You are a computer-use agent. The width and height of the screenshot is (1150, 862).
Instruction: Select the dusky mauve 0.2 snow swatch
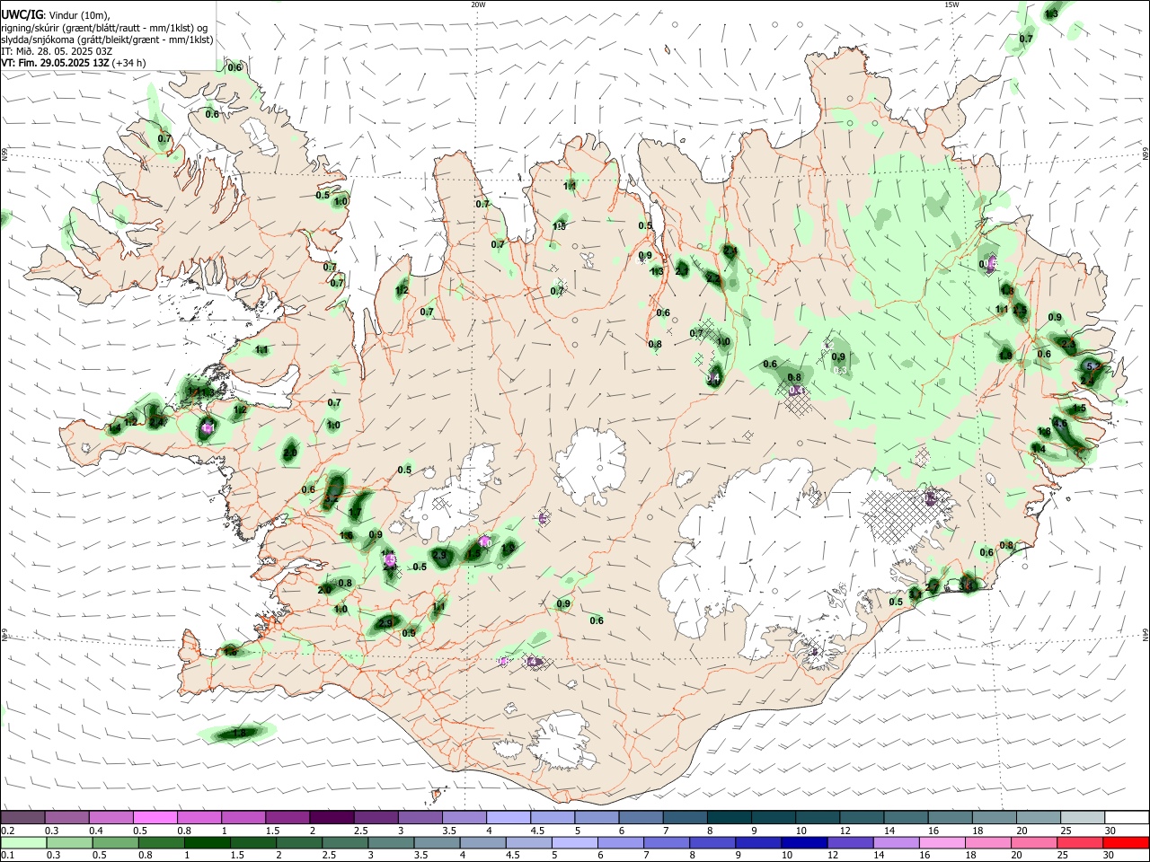point(22,817)
